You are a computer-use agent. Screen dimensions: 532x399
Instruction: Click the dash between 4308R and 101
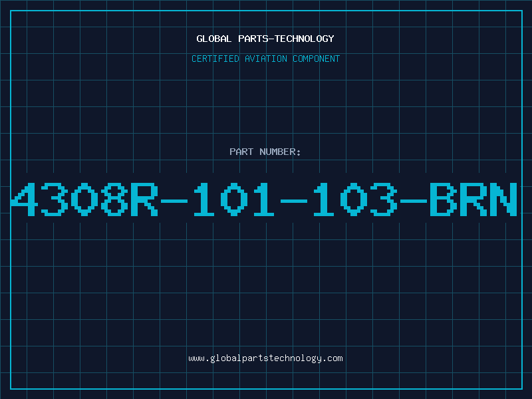tap(174, 201)
